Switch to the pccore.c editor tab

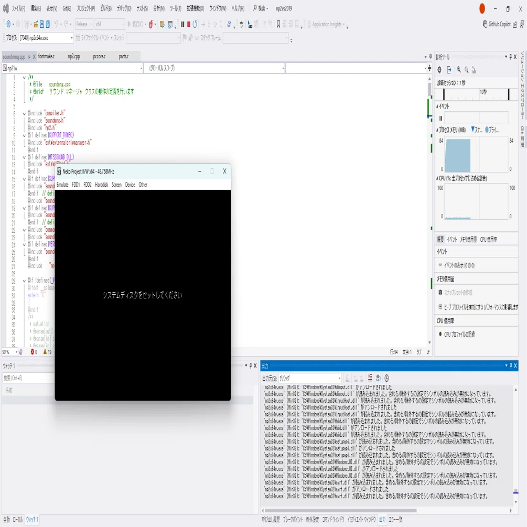[99, 57]
